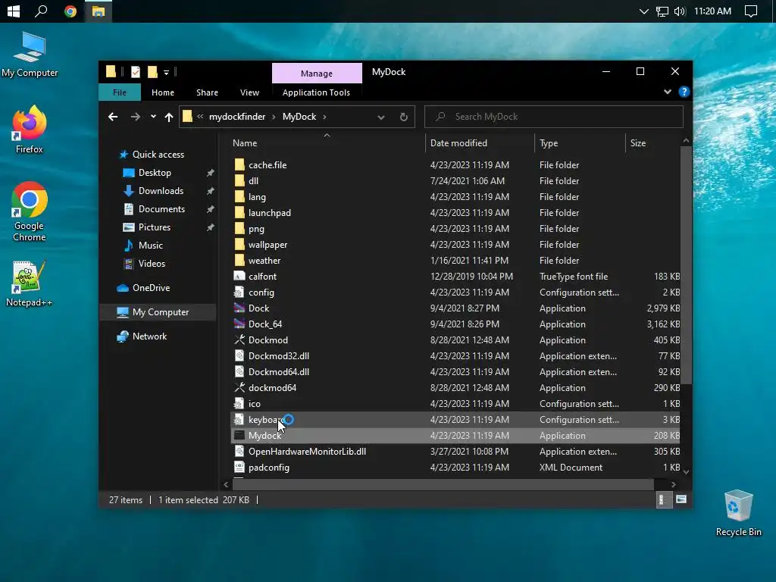Refresh the MyDock folder view

(x=403, y=117)
